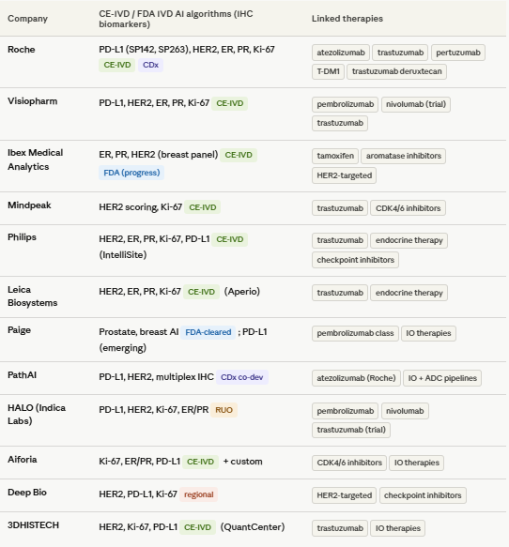Click the FDA (progress) badge
This screenshot has height=547, width=509.
[131, 173]
